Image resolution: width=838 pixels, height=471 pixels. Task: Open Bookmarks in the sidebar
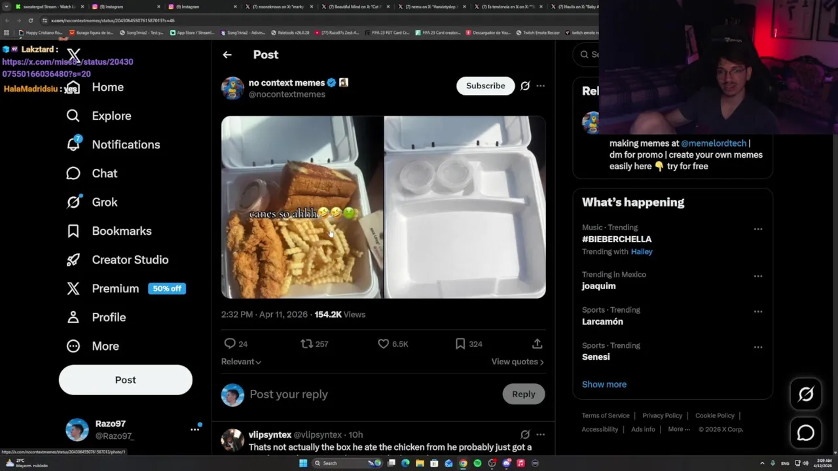pos(109,231)
